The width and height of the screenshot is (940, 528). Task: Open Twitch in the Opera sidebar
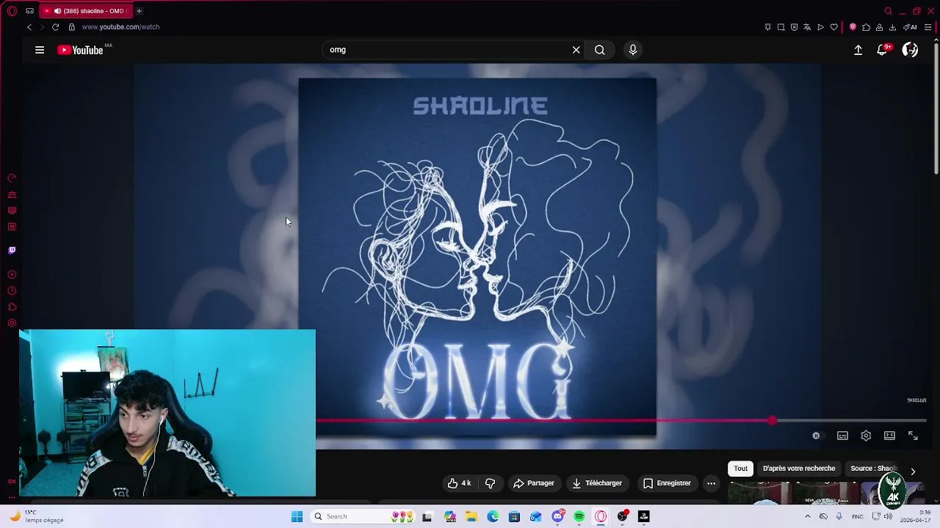point(12,250)
